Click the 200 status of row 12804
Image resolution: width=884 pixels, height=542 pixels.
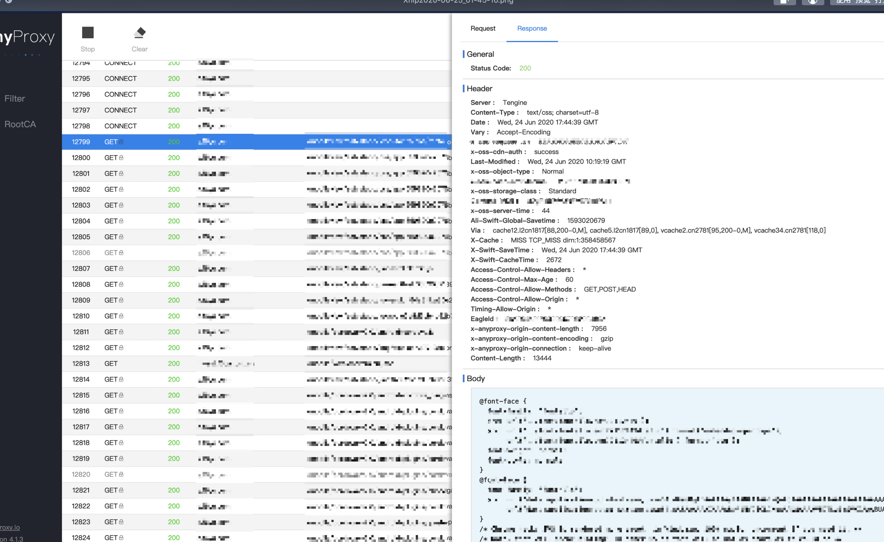click(x=174, y=221)
